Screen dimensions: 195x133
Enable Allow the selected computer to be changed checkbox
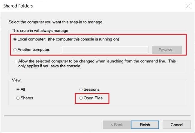[16, 61]
